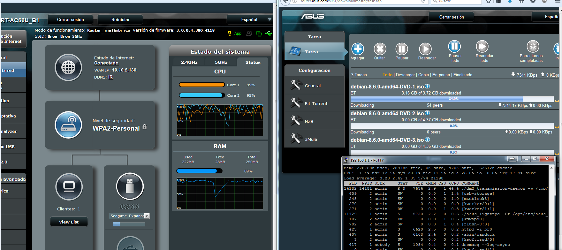Filter tasks by Copia
Image resolution: width=562 pixels, height=250 pixels.
click(x=423, y=75)
